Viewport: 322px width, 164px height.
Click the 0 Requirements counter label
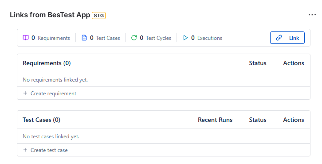tap(51, 38)
